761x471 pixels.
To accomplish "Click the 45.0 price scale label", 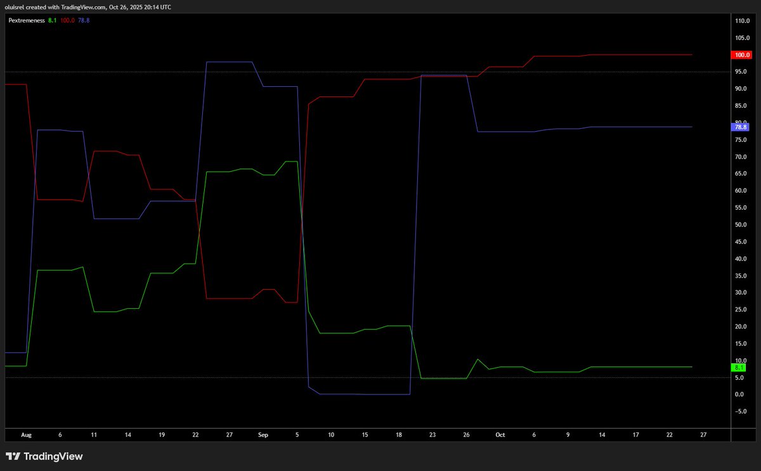I will [x=741, y=242].
